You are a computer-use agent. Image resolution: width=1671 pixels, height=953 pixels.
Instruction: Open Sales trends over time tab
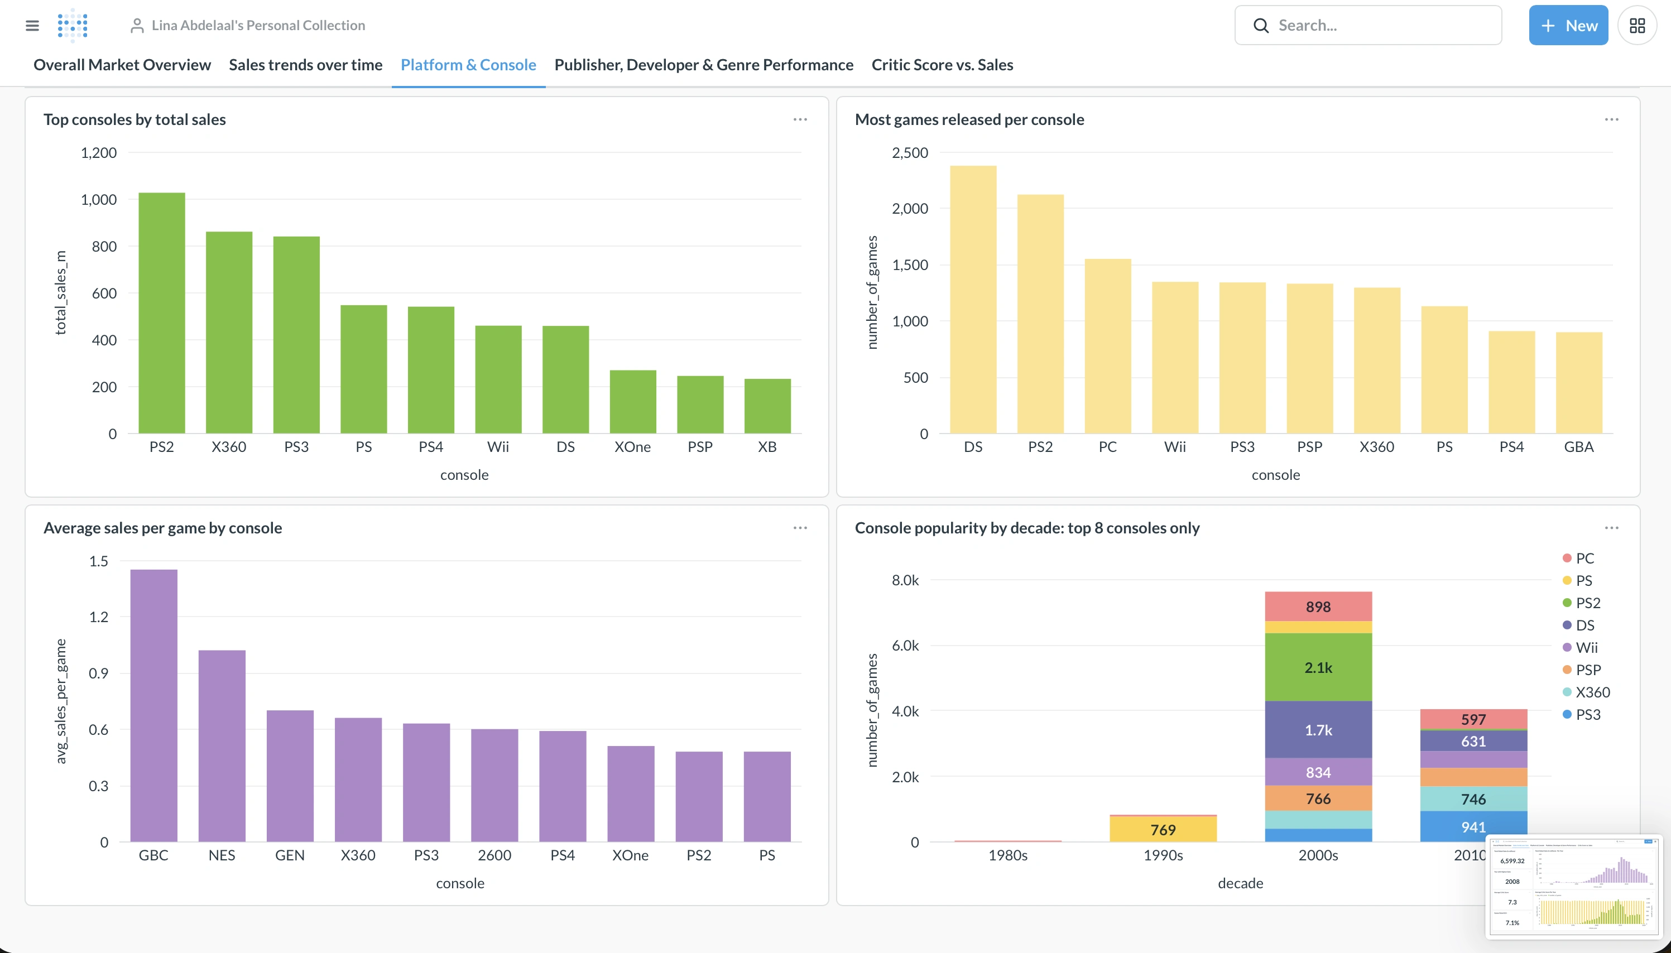305,65
